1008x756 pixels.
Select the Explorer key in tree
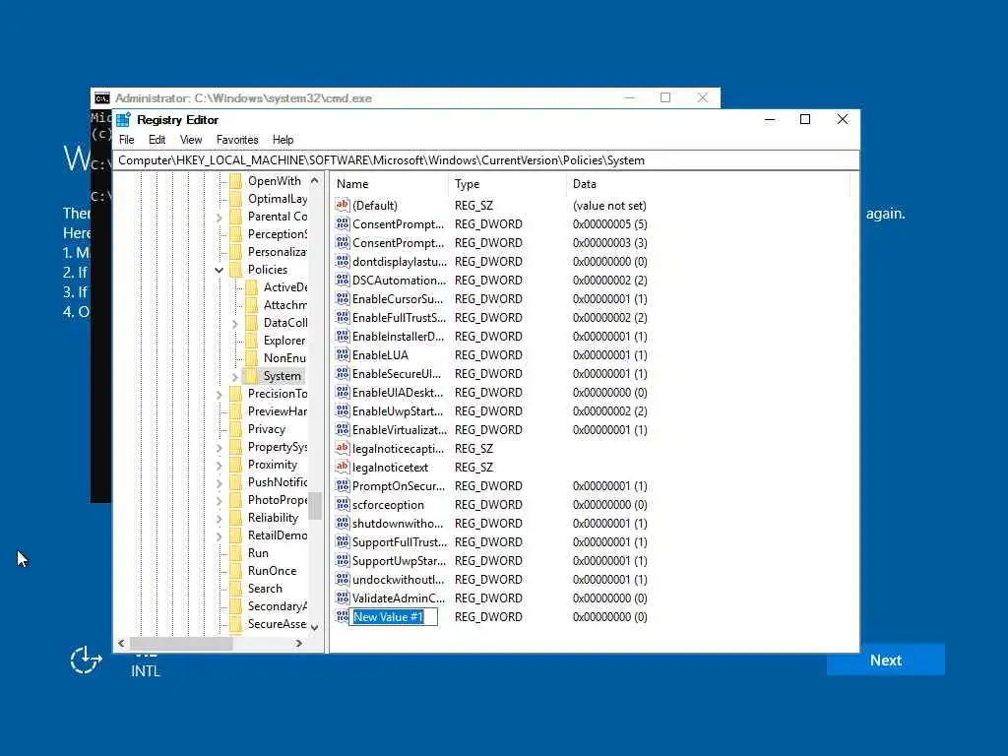[x=284, y=340]
